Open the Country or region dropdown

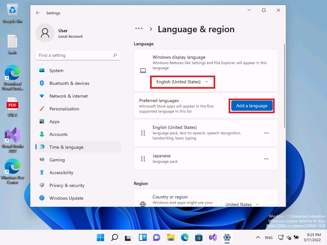point(242,204)
